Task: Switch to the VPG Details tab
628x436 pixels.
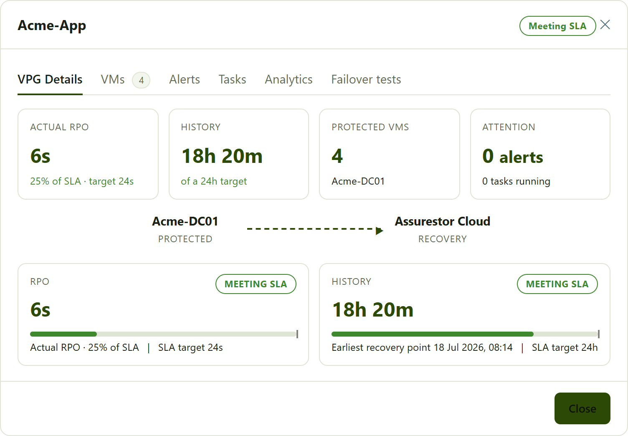Action: coord(50,79)
